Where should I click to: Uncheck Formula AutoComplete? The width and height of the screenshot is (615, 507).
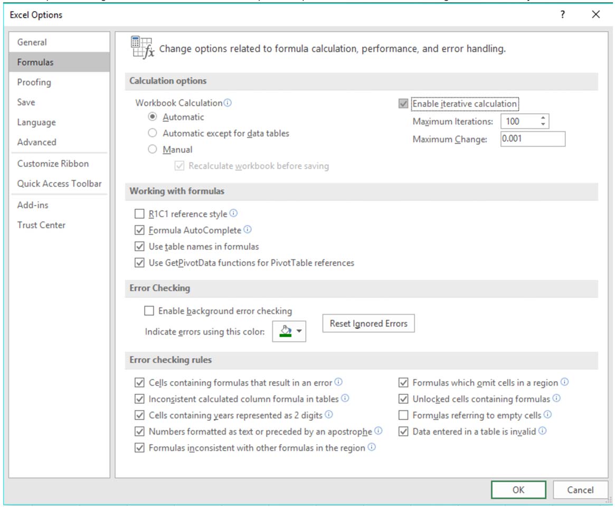tap(139, 230)
